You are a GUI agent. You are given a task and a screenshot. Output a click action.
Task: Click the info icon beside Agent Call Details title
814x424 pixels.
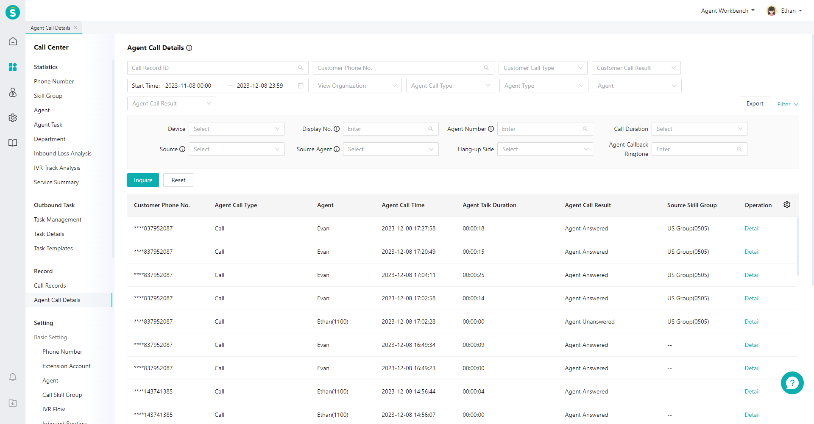(x=189, y=48)
